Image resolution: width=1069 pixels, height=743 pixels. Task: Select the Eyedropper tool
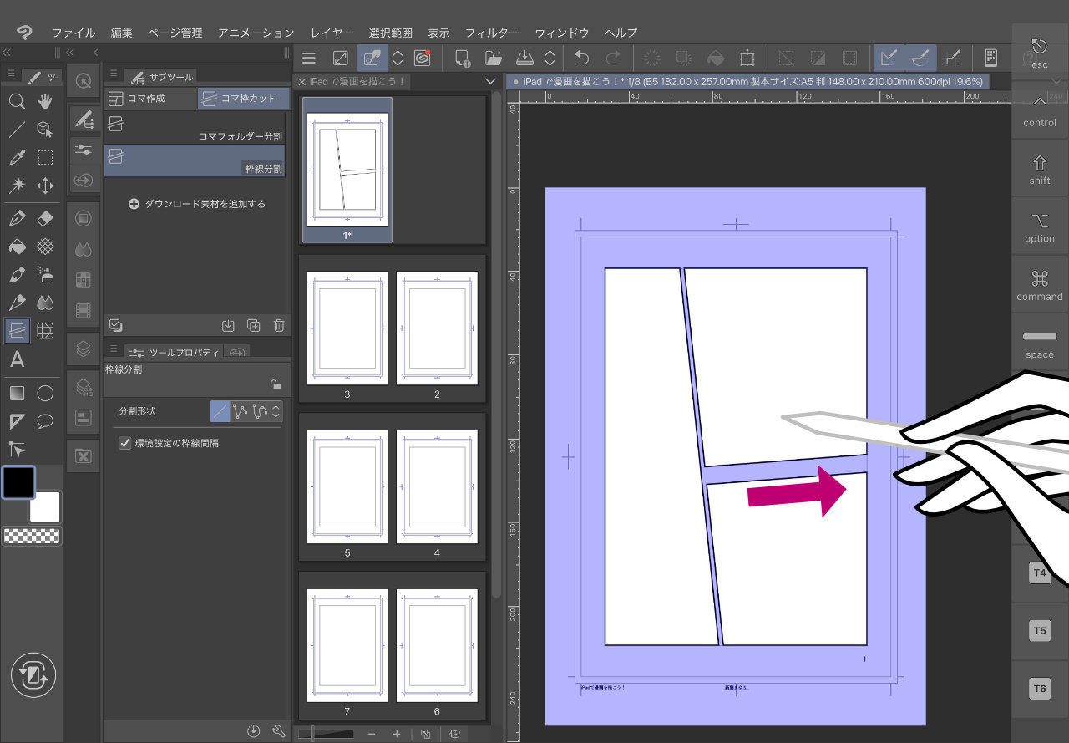pos(16,158)
